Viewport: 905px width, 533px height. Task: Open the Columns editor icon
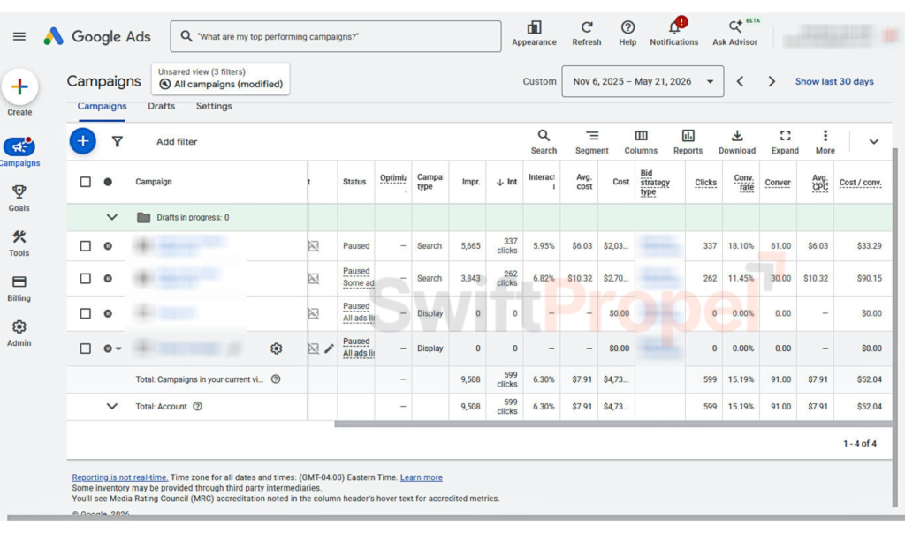[x=641, y=135]
